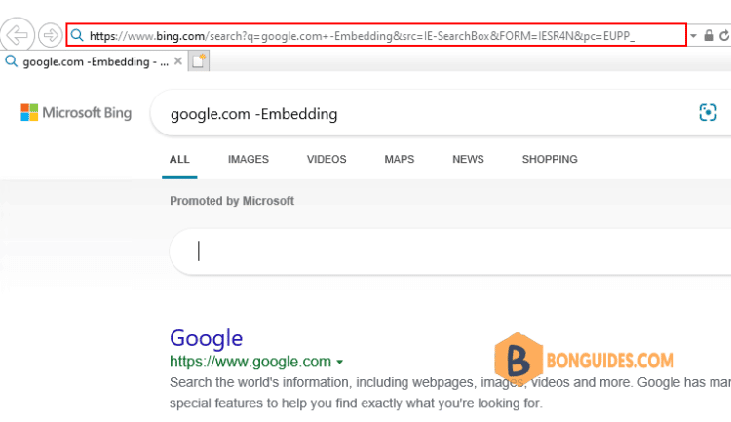Click the lock security icon
Viewport: 731px width, 422px height.
coord(709,35)
